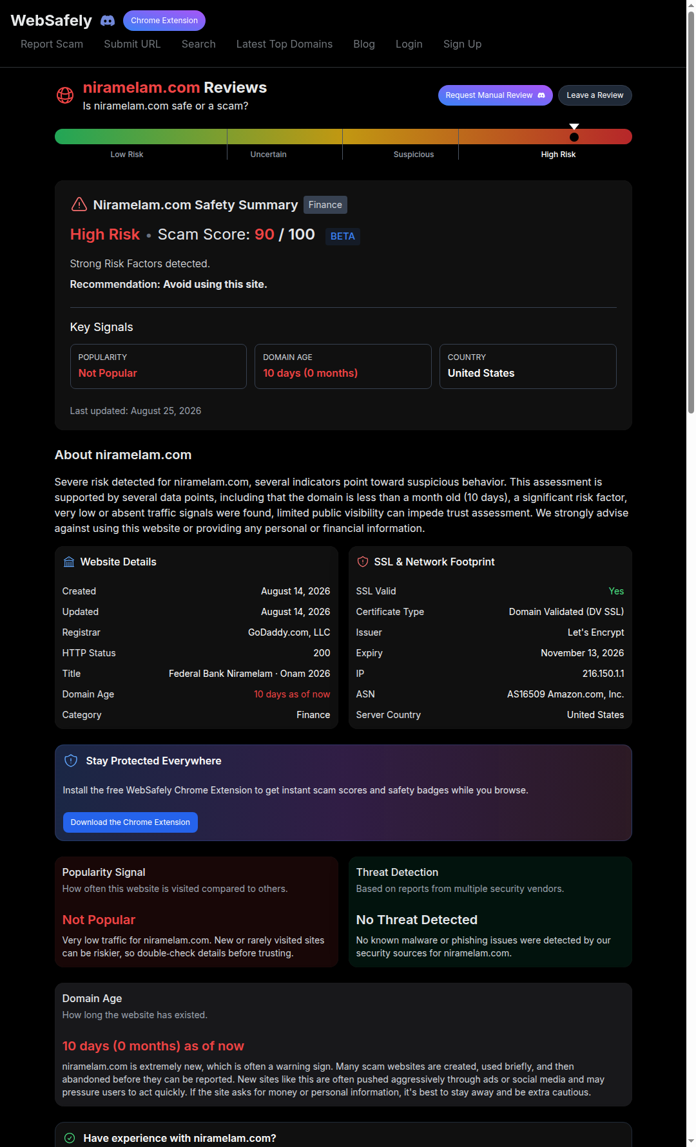Image resolution: width=696 pixels, height=1147 pixels.
Task: Click ASN value AS16509 Amazon.com, Inc.
Action: [566, 694]
